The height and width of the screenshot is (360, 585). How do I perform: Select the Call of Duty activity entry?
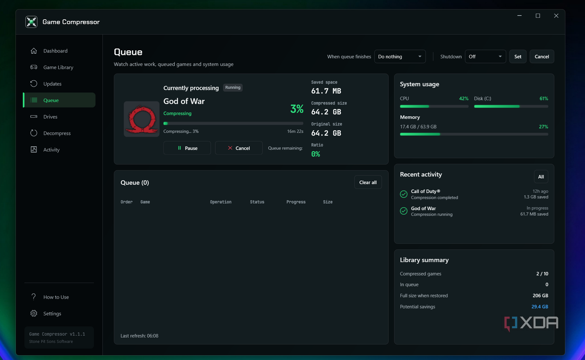click(x=474, y=195)
